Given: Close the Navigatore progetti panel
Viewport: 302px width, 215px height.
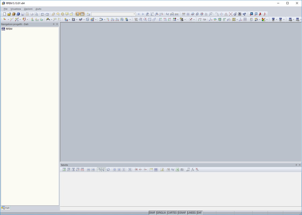Looking at the screenshot, I should tap(57, 24).
